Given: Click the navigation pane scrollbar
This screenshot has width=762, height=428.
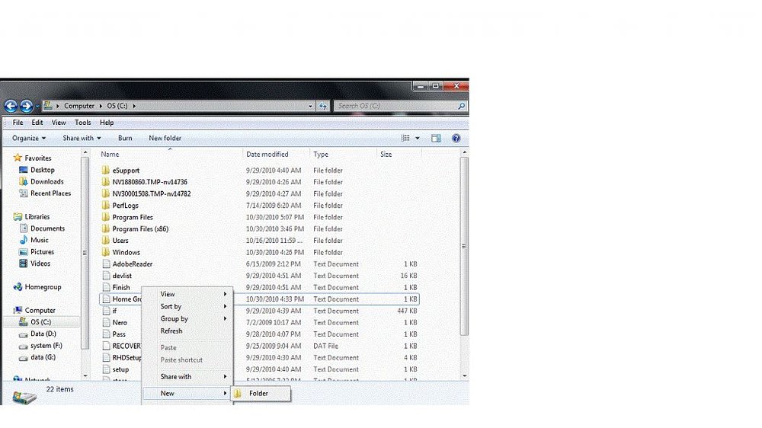Looking at the screenshot, I should 85,253.
